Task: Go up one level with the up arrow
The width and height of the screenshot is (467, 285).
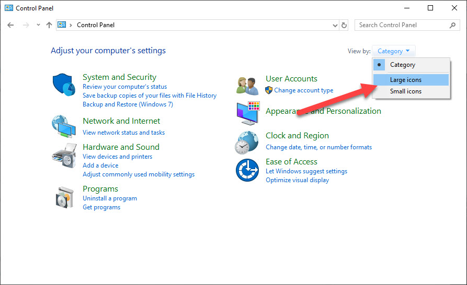Action: click(x=49, y=25)
